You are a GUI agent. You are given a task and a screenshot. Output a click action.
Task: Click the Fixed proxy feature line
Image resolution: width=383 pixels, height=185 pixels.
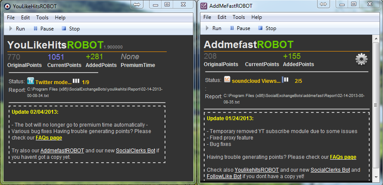[x=230, y=137]
